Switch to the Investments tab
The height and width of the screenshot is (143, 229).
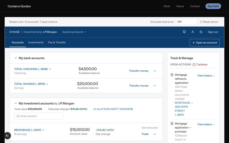click(x=36, y=42)
